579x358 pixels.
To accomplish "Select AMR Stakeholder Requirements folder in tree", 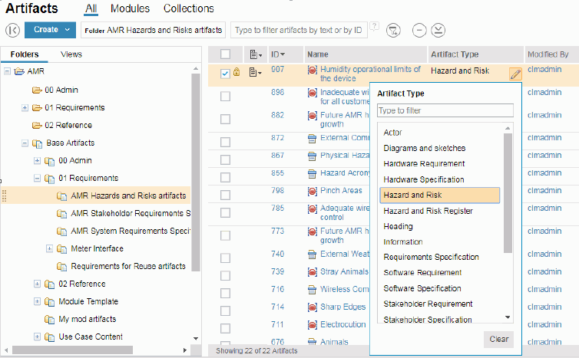I will pos(131,213).
